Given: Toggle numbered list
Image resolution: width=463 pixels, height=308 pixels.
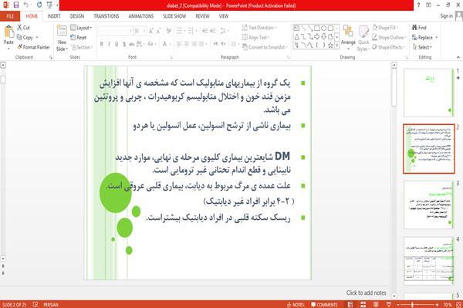Looking at the screenshot, I should tap(191, 31).
